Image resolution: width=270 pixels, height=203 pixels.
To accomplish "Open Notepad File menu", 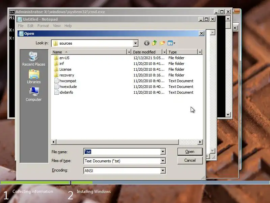I will (21, 26).
